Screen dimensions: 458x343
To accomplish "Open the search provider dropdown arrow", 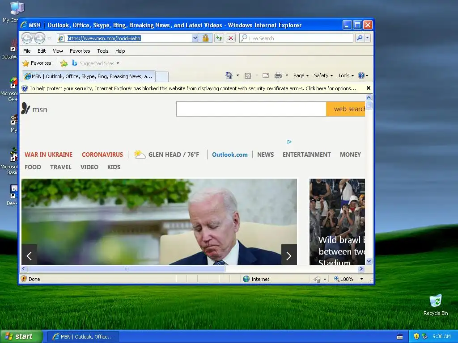I will pyautogui.click(x=368, y=38).
